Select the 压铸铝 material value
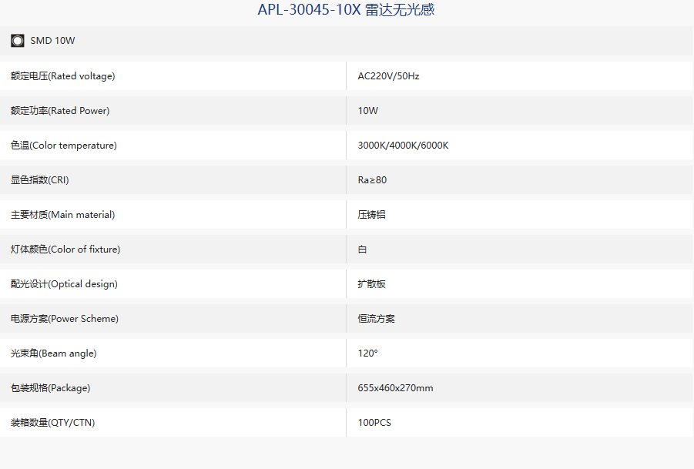 [x=372, y=215]
